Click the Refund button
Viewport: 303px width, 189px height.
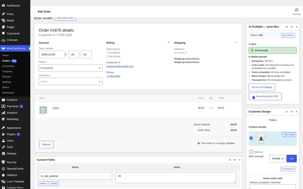(x=46, y=144)
